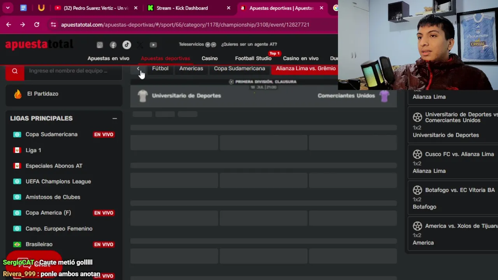Click the red search magnifier button
Image resolution: width=498 pixels, height=280 pixels.
pyautogui.click(x=15, y=71)
